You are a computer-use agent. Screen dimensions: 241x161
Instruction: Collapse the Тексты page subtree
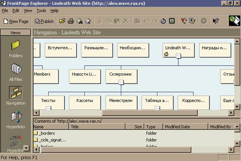click(x=49, y=108)
